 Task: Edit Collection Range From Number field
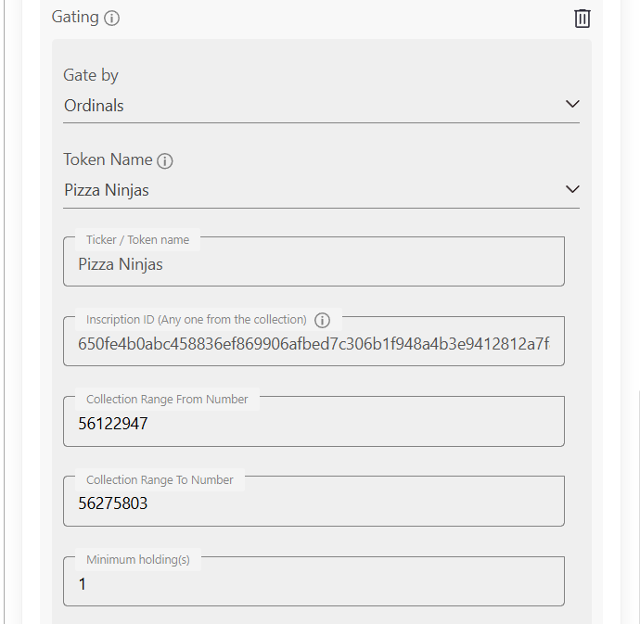pyautogui.click(x=314, y=421)
